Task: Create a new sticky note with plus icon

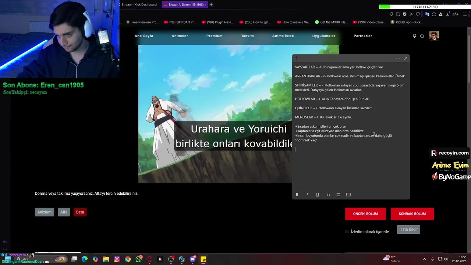Action: 296,58
